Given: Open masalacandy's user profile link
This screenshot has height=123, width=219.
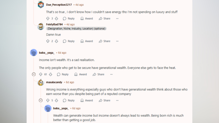Looking at the screenshot, I should [x=54, y=82].
